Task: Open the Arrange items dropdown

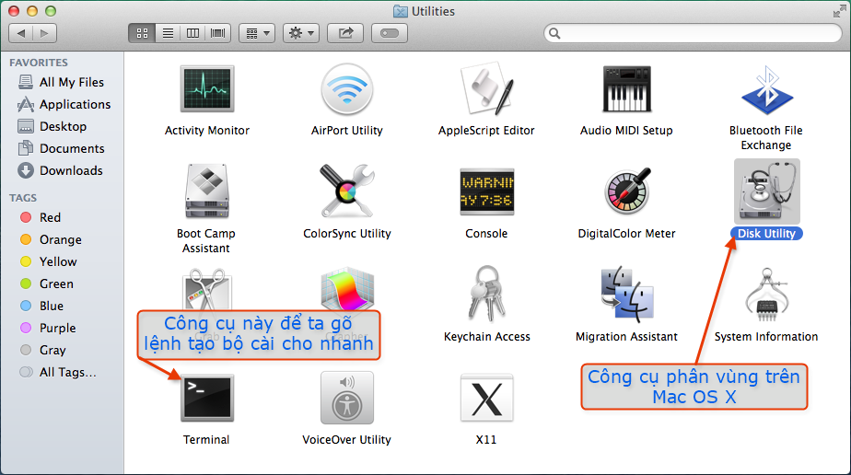Action: (257, 33)
